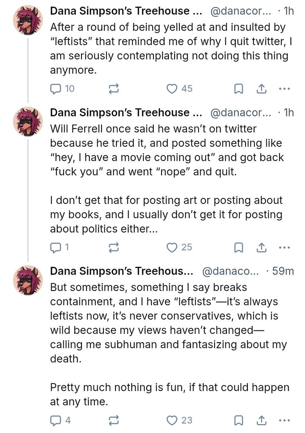The height and width of the screenshot is (433, 305).
Task: Open the @danaco handle on the 59m post
Action: [230, 271]
